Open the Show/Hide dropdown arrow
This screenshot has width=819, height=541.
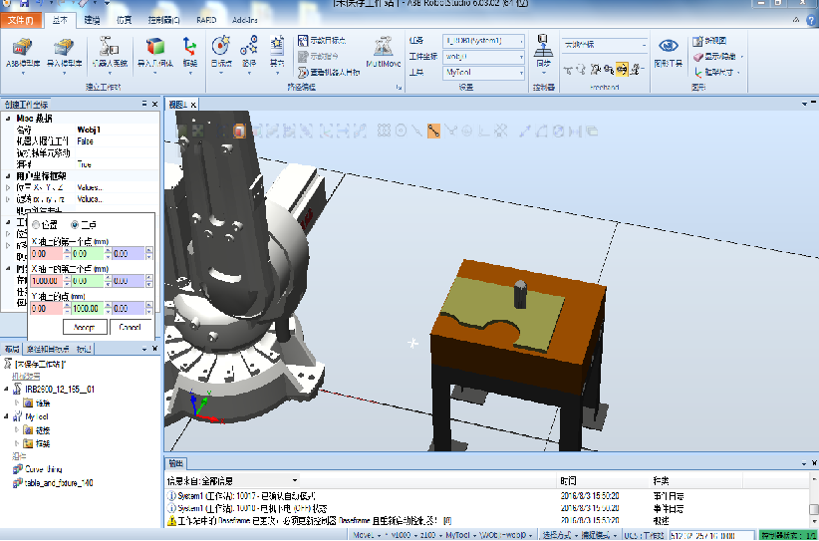(x=741, y=57)
